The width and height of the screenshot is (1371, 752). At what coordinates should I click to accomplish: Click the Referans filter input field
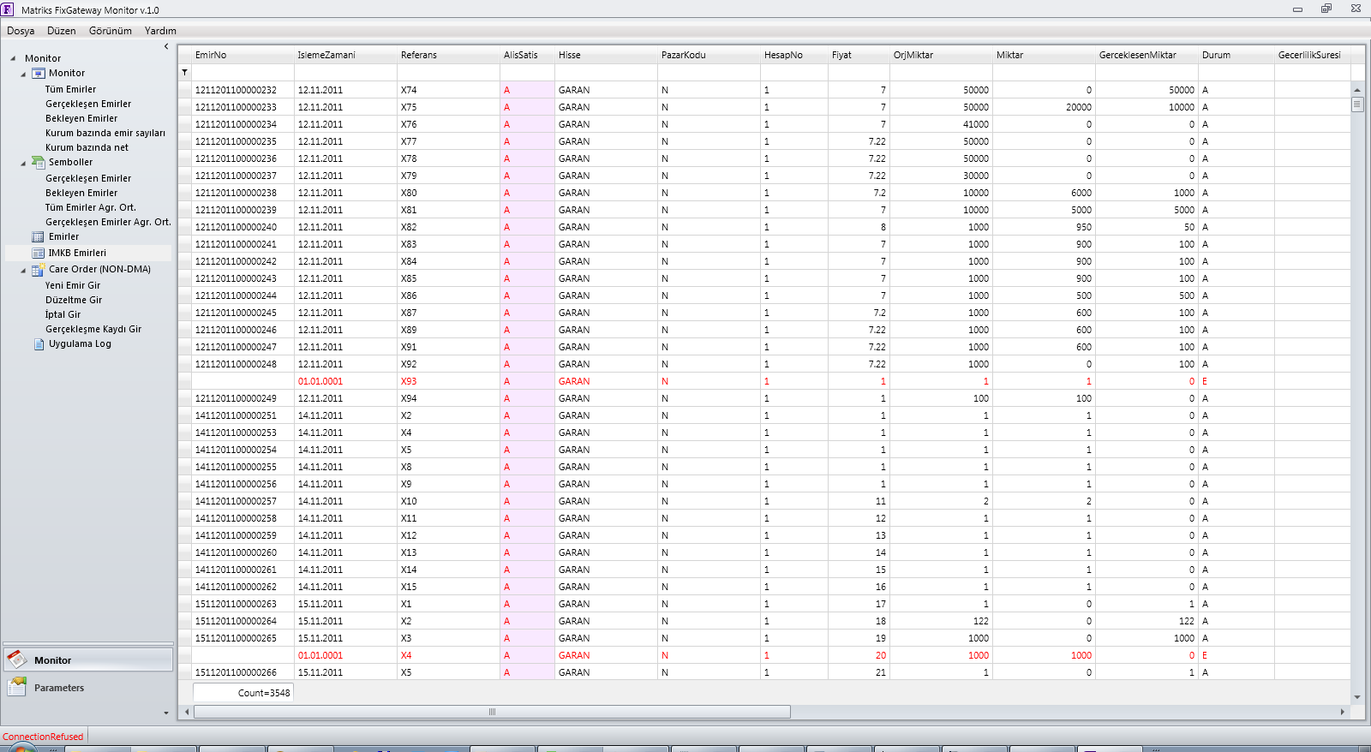pos(448,73)
